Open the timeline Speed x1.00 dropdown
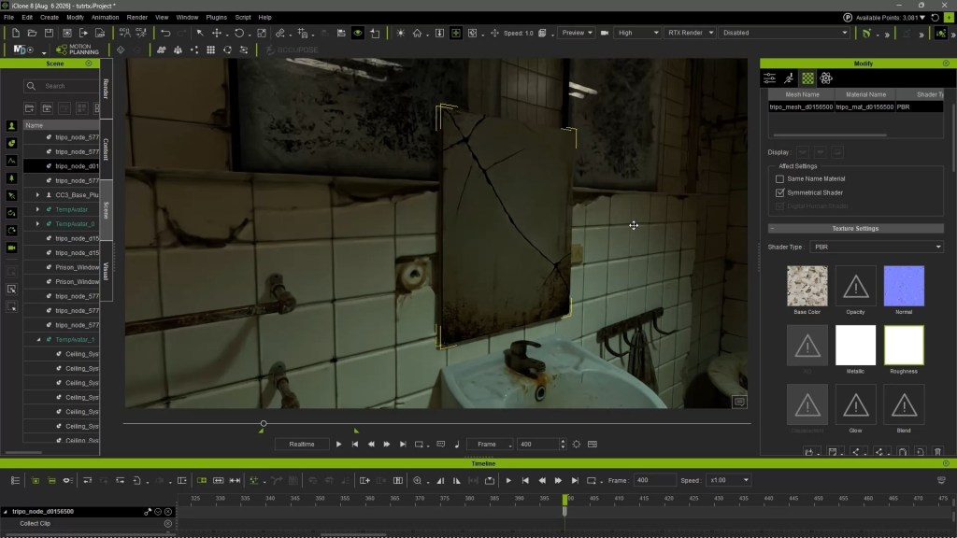This screenshot has width=957, height=538. [728, 480]
